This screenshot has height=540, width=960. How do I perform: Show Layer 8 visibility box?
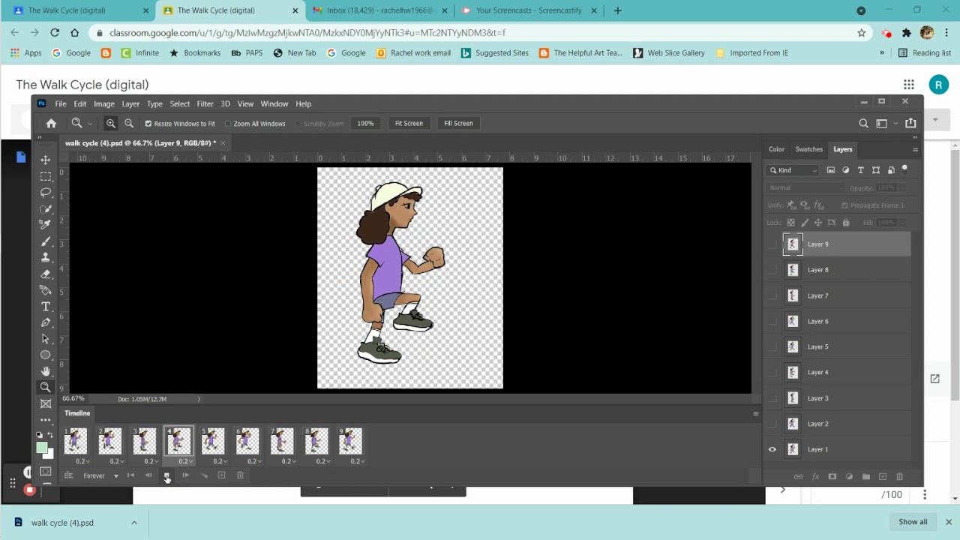pyautogui.click(x=772, y=270)
